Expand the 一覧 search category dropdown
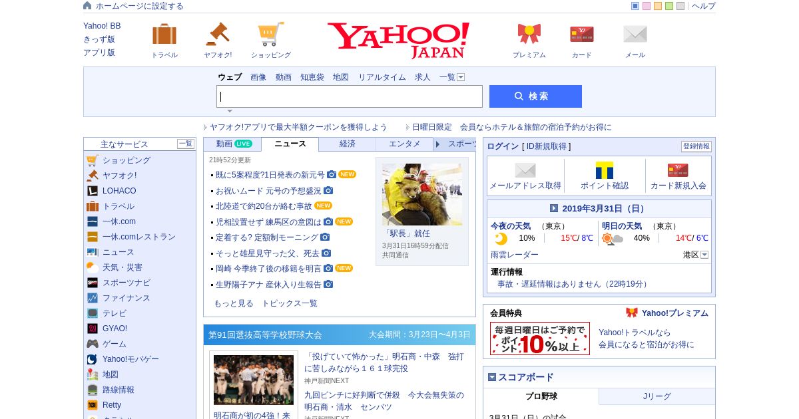This screenshot has height=419, width=799. (461, 77)
